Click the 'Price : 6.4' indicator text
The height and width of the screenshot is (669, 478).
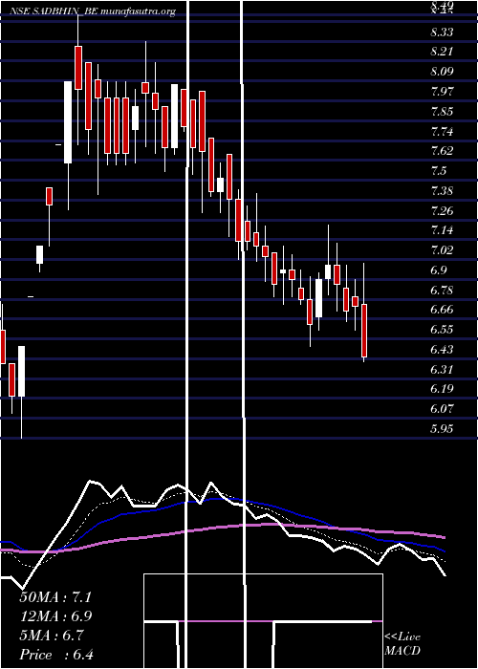[56, 655]
